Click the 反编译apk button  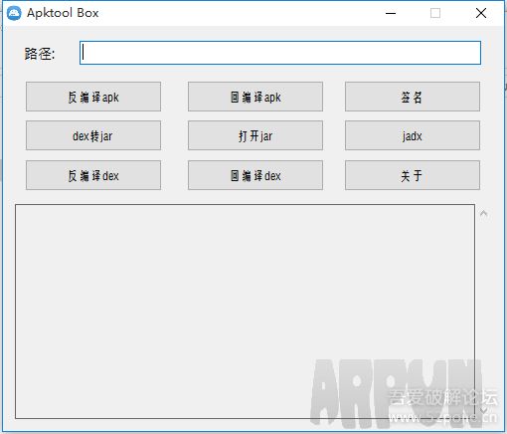coord(93,97)
